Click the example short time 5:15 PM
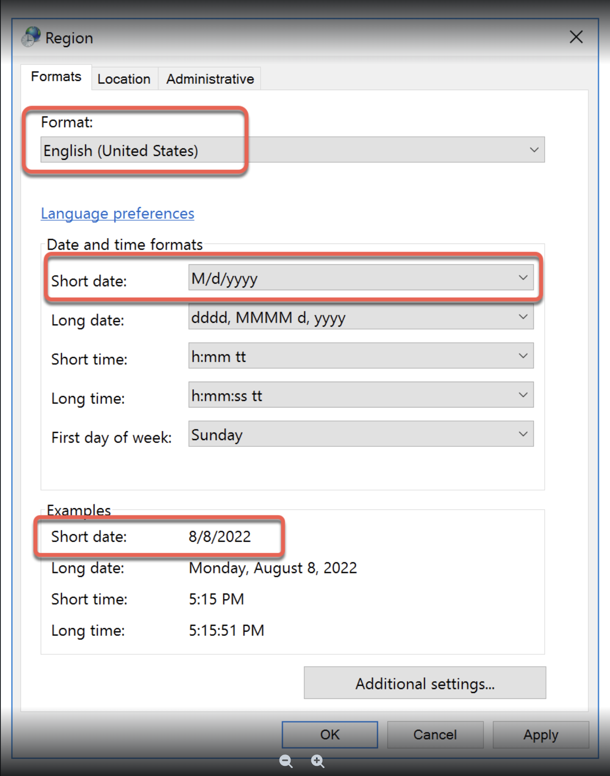Image resolution: width=610 pixels, height=776 pixels. coord(216,599)
